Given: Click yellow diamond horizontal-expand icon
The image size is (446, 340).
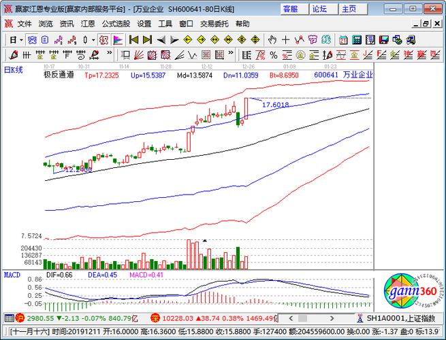Looking at the screenshot, I should click(214, 40).
